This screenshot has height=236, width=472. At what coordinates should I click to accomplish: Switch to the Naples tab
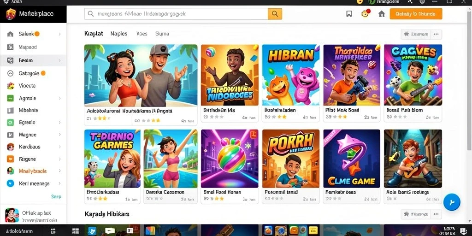pos(118,34)
